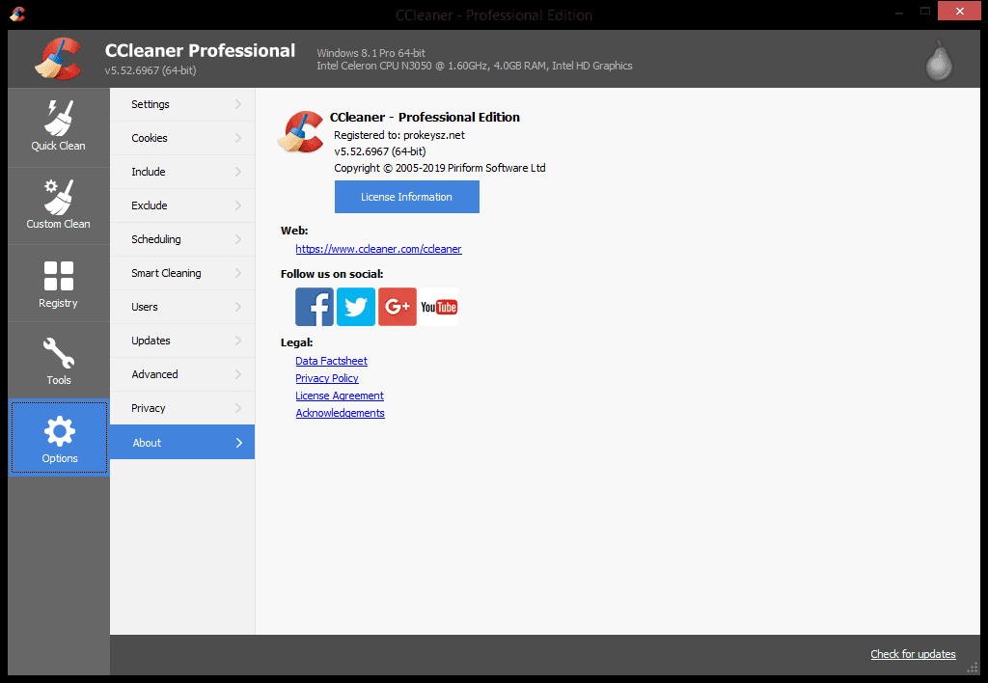Click the title bar CCleaner app icon
Viewport: 988px width, 683px height.
pos(17,14)
